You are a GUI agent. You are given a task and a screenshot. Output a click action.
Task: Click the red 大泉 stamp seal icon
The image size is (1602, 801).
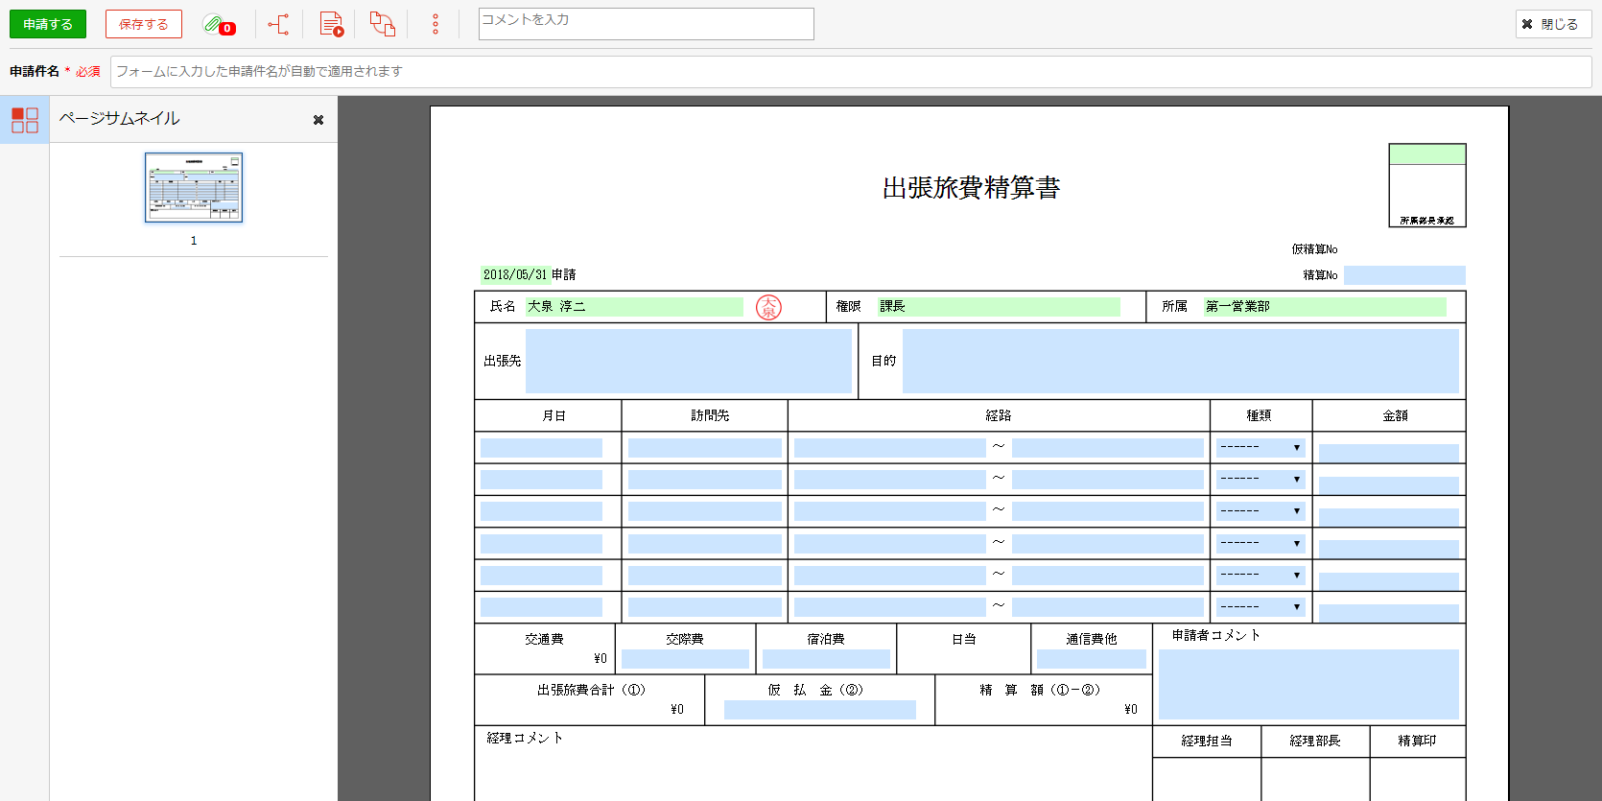(768, 307)
